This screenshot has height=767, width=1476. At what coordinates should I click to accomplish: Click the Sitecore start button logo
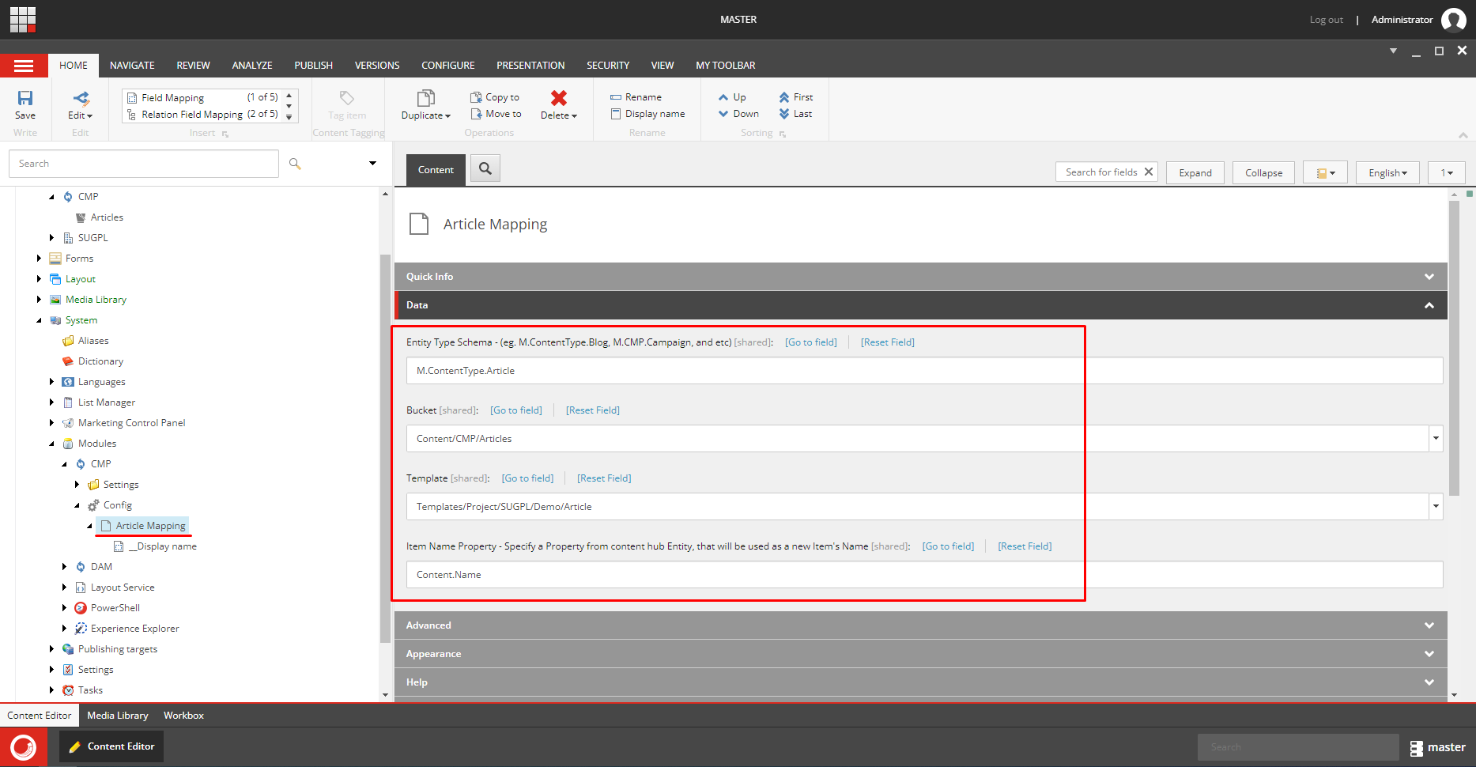24,747
